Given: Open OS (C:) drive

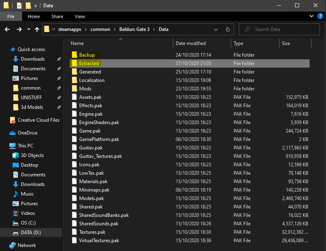Looking at the screenshot, I should click(28, 223).
